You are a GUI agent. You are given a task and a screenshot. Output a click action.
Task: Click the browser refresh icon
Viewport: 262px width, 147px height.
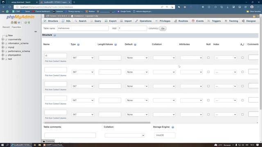point(10,7)
